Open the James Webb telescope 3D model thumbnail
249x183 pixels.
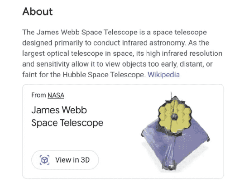click(175, 132)
